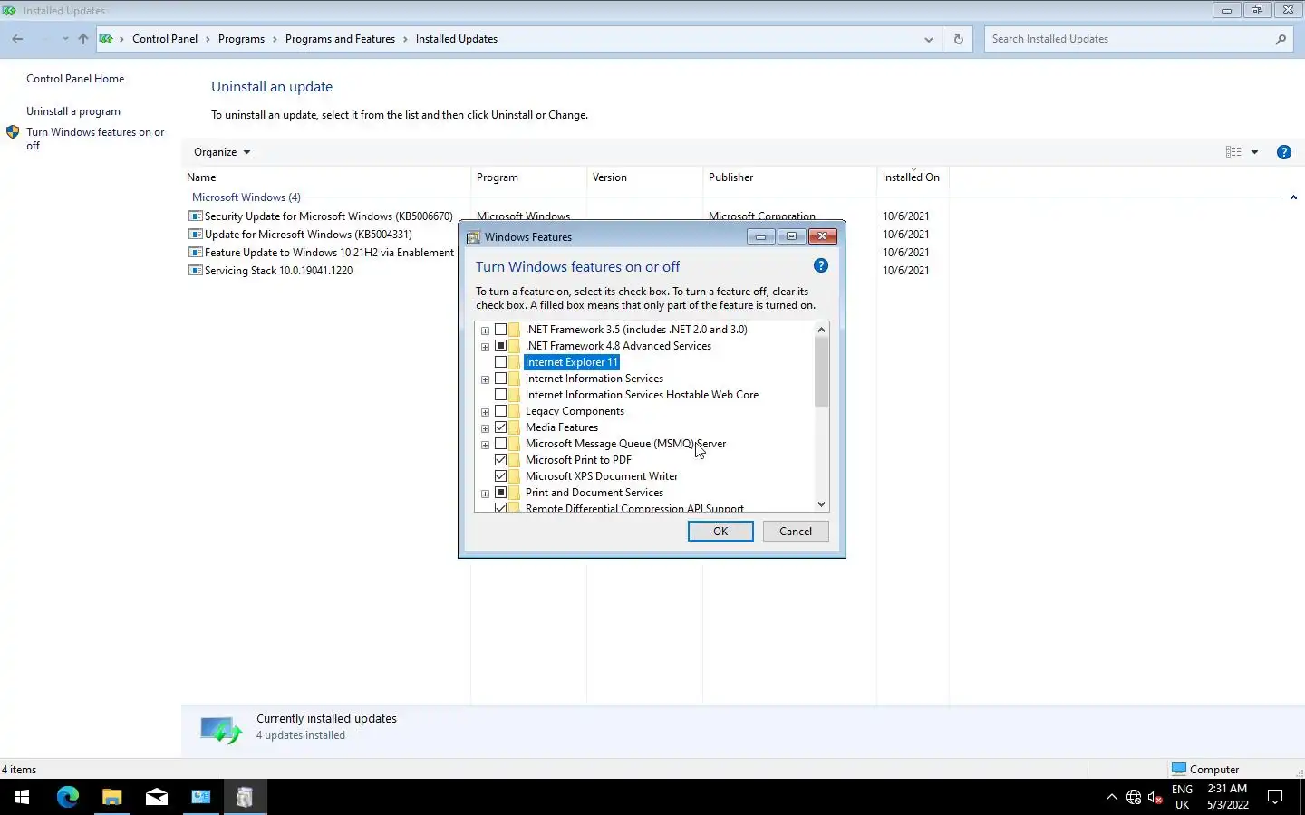Show hidden tray icons
The height and width of the screenshot is (815, 1305).
1112,797
